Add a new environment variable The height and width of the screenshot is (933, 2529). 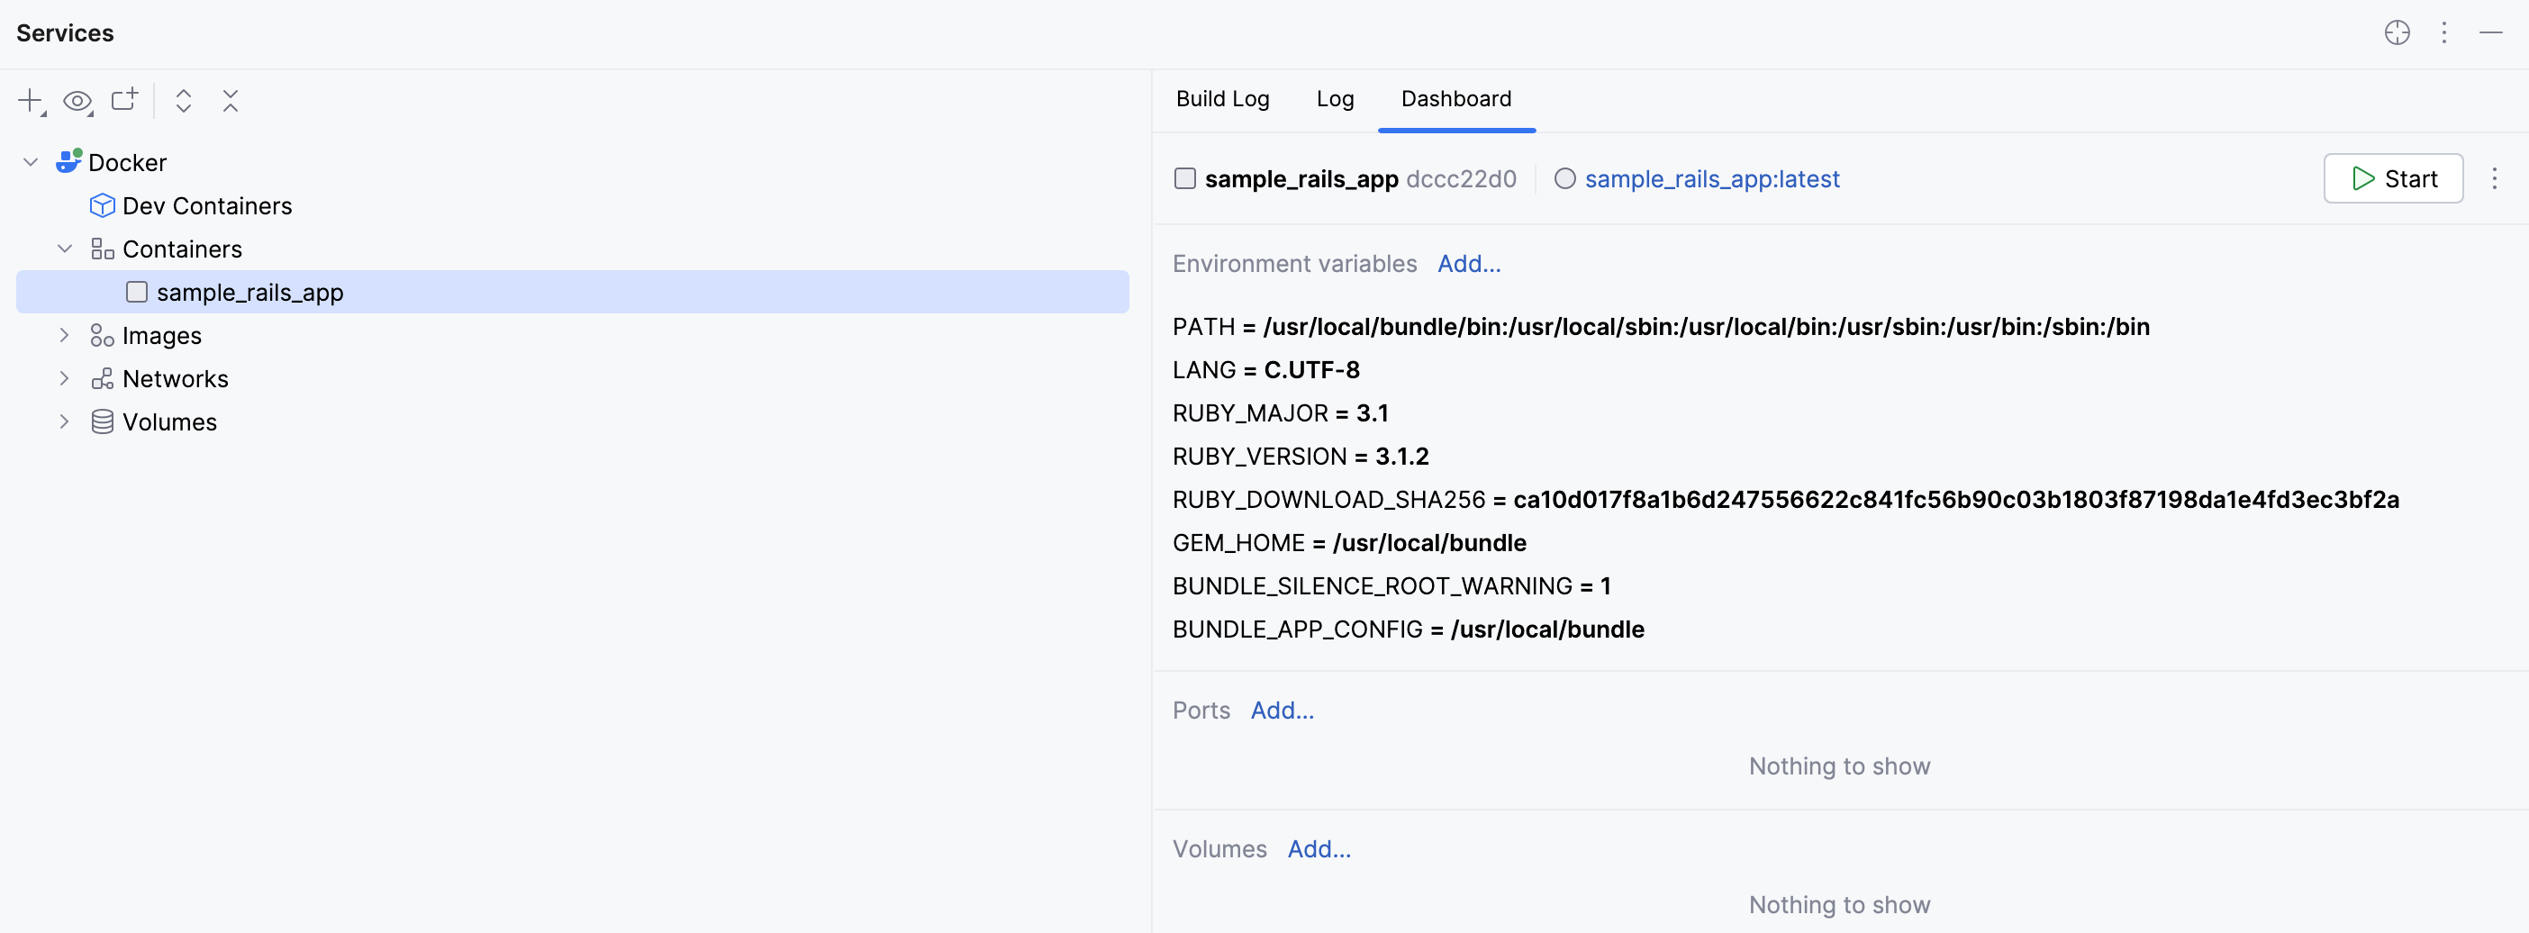[1469, 263]
